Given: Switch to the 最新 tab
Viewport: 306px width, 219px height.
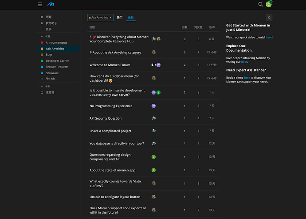Looking at the screenshot, I should [131, 18].
